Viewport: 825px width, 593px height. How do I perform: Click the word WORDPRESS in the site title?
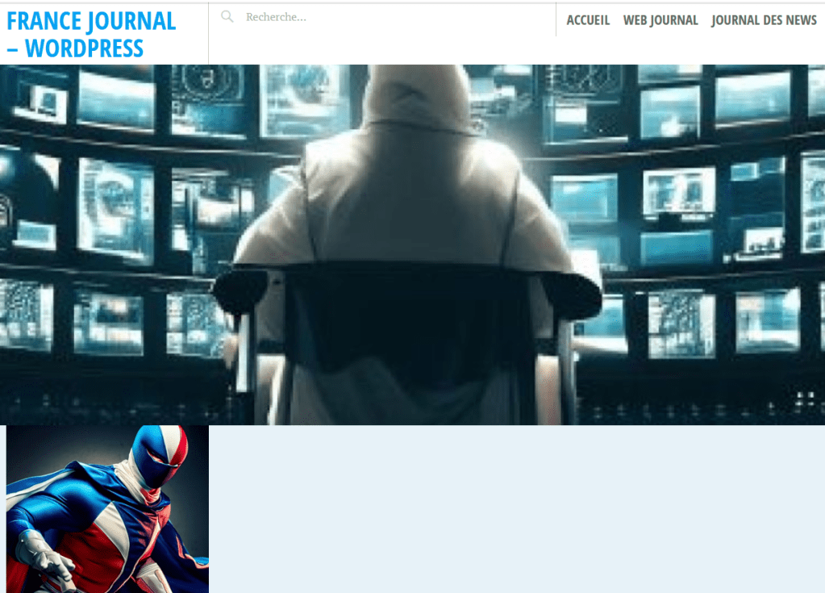84,48
